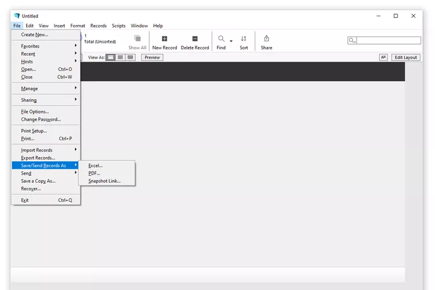Image resolution: width=435 pixels, height=290 pixels.
Task: Click the FileMaker app icon in title bar
Action: tap(17, 16)
